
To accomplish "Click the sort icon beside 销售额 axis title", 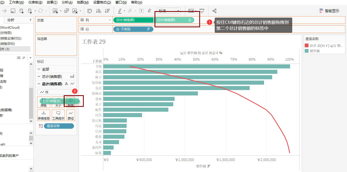I will (209, 166).
